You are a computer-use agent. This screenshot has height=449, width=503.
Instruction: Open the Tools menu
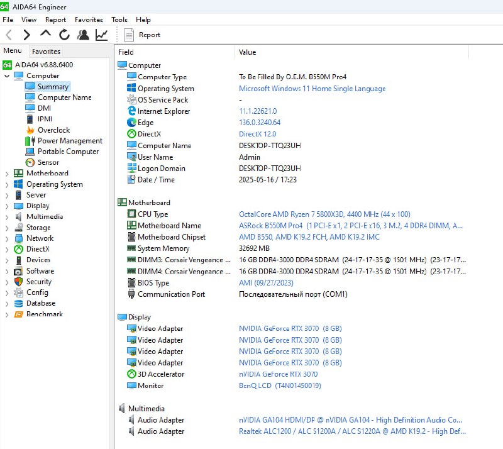(x=119, y=20)
